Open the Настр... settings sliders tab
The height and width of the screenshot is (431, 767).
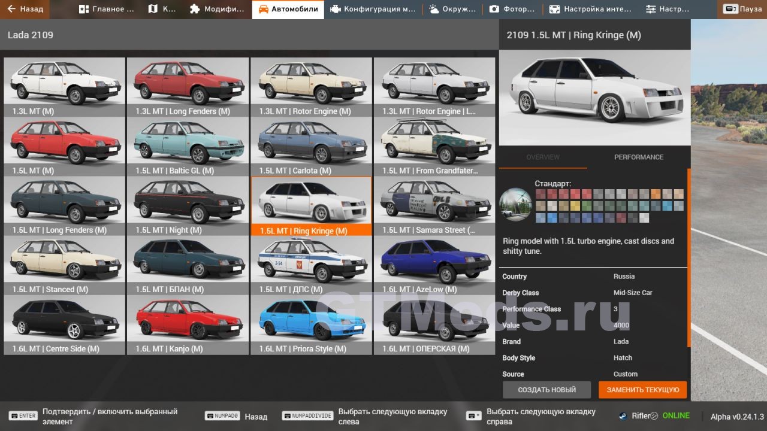[668, 9]
